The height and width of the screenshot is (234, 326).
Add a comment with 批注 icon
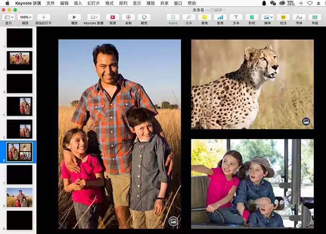(283, 17)
